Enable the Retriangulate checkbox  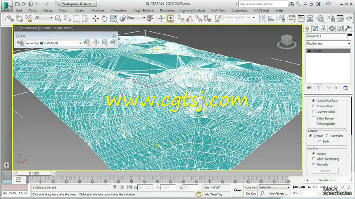[x=313, y=124]
